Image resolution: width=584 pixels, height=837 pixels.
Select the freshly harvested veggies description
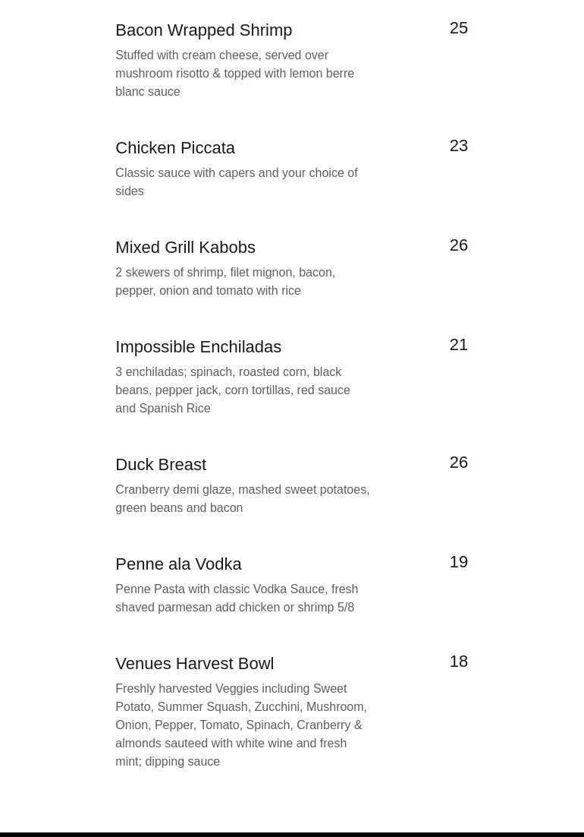(x=240, y=725)
